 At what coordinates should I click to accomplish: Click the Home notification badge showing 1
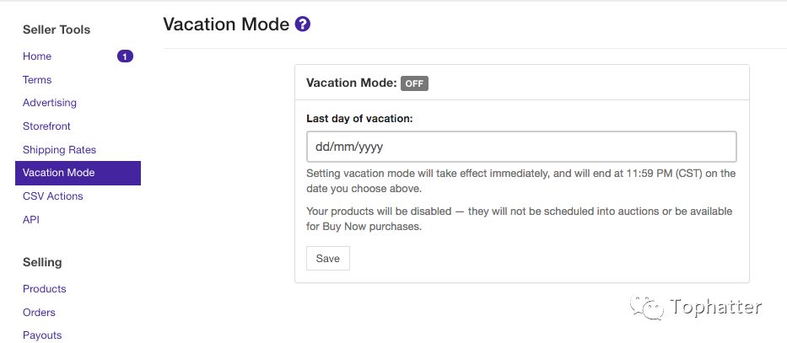(125, 56)
